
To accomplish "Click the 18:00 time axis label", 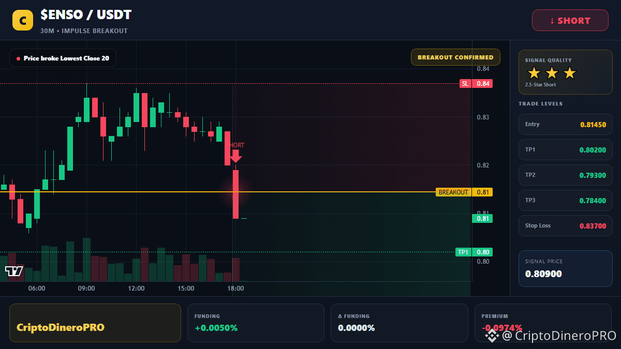I will click(235, 289).
